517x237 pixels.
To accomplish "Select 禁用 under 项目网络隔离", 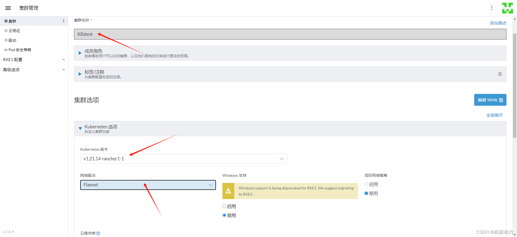I will coord(366,193).
